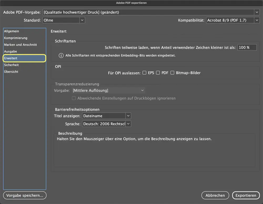Check Bitmap-Bilder for OPI omission
263x204 pixels.
pyautogui.click(x=172, y=73)
